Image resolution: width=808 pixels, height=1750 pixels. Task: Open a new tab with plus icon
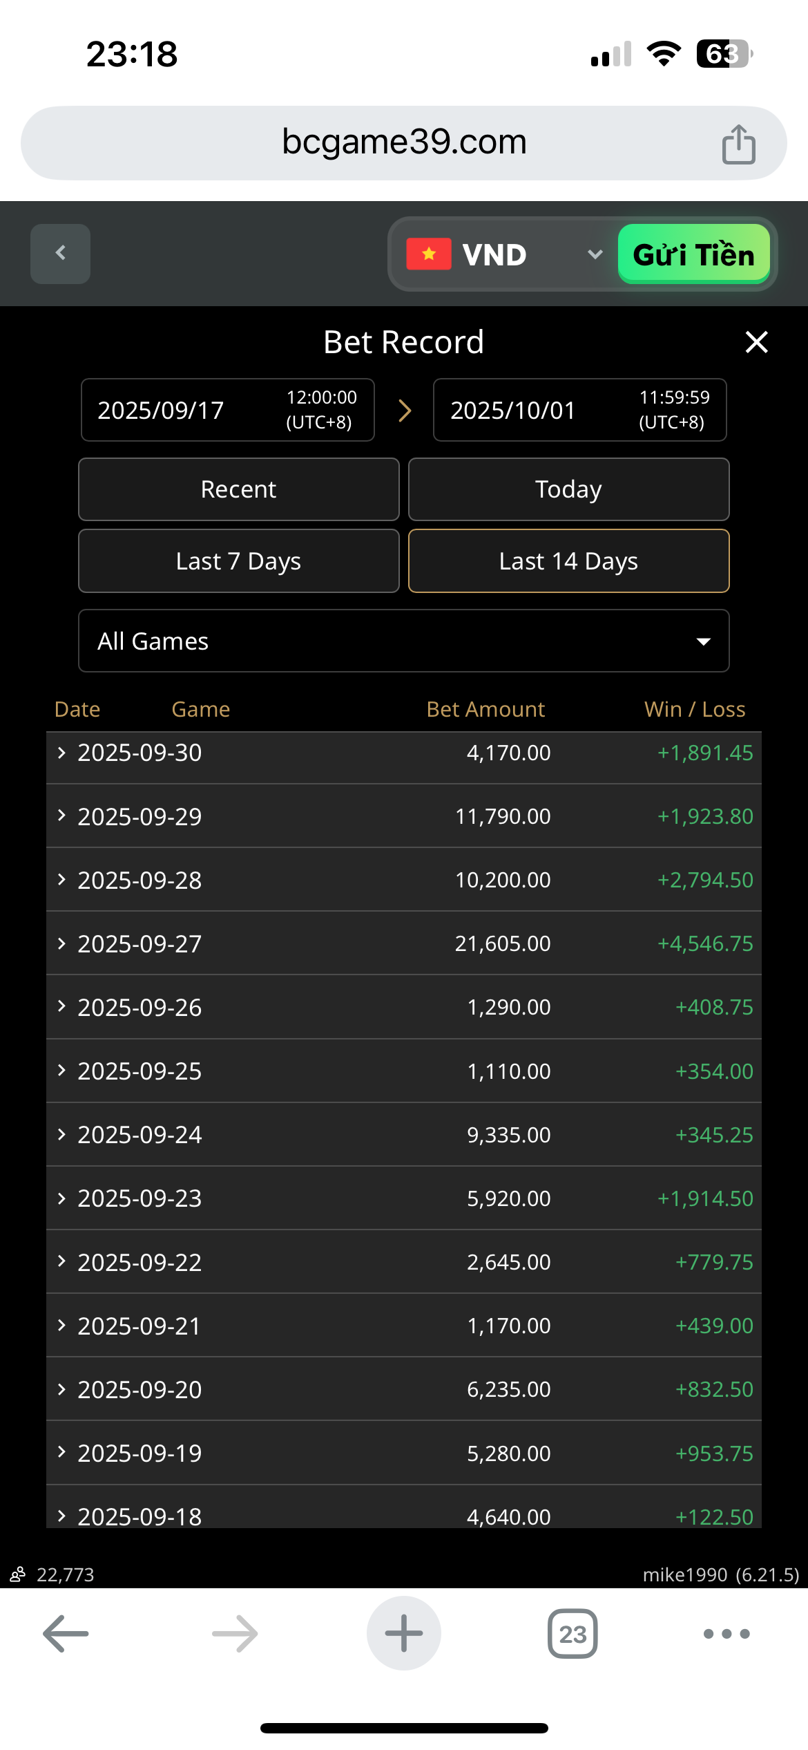pos(404,1634)
